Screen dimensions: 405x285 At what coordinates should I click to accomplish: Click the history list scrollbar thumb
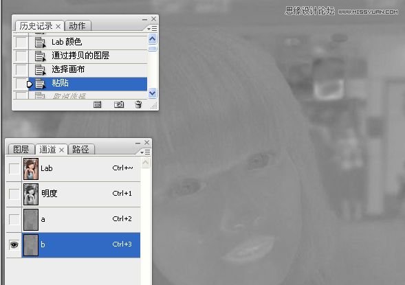point(153,49)
